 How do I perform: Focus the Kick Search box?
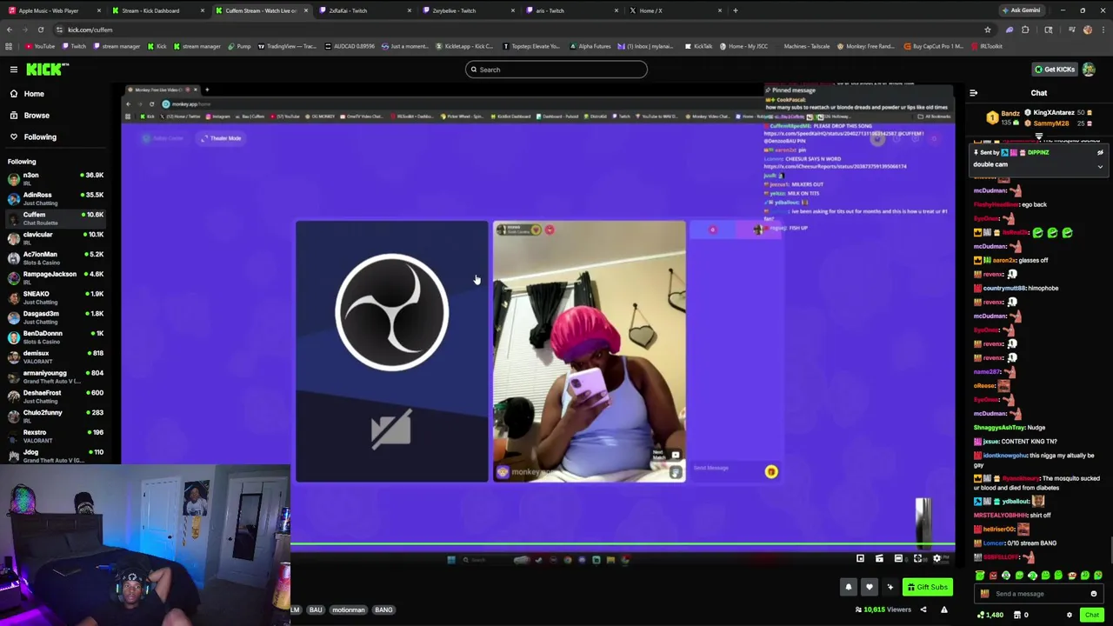[556, 70]
